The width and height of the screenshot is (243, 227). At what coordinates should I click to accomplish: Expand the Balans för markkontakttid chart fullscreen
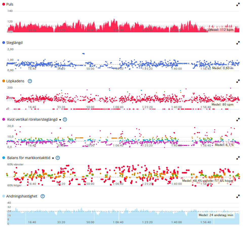point(238,158)
